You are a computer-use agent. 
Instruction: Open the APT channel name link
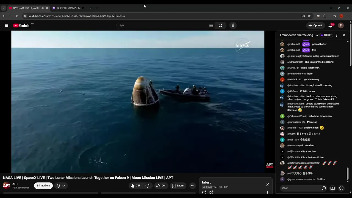click(x=15, y=184)
